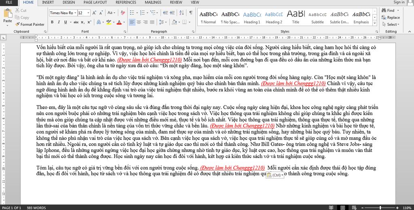This screenshot has width=414, height=210.
Task: Align text right
Action: click(x=145, y=22)
